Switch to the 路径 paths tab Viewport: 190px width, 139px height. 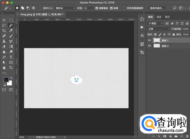pos(167,17)
